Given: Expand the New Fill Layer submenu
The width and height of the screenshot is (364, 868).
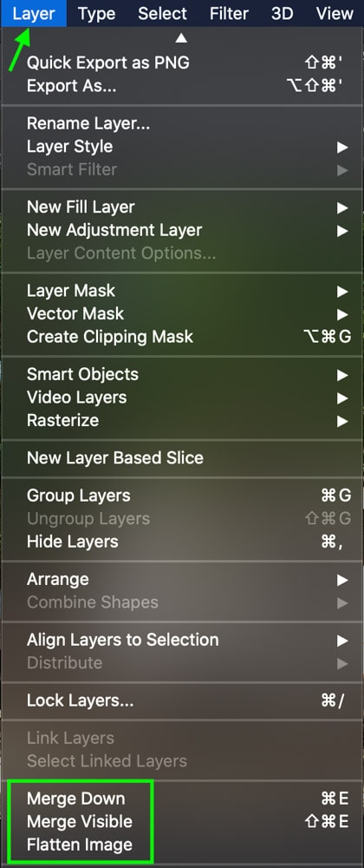Looking at the screenshot, I should [182, 207].
